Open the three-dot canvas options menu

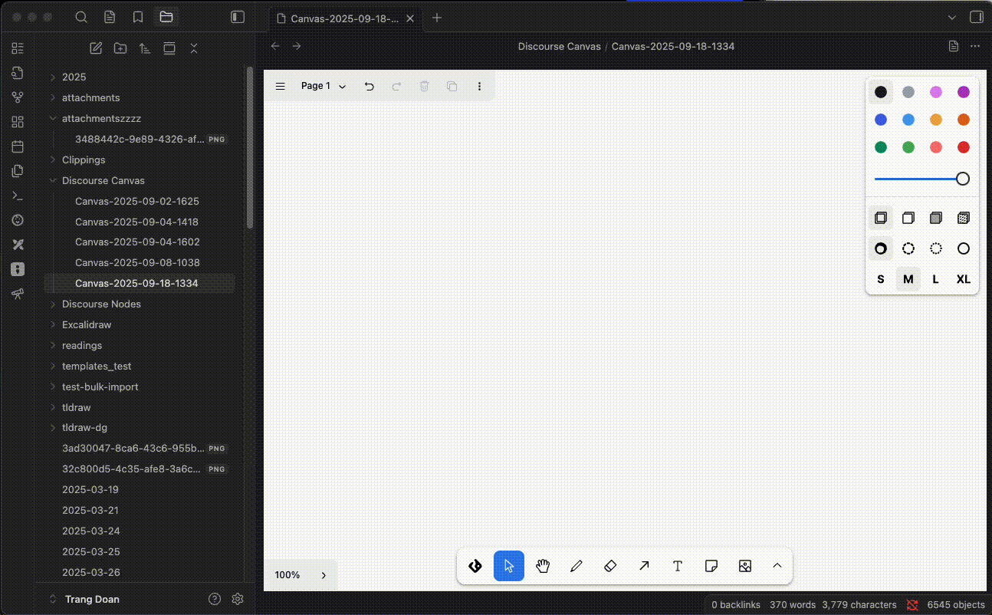coord(479,86)
